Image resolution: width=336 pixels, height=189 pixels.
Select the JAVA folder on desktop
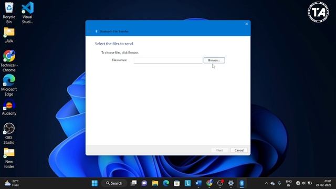tap(9, 35)
